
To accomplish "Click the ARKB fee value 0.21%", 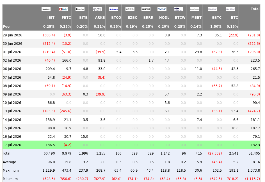I will click(99, 26).
